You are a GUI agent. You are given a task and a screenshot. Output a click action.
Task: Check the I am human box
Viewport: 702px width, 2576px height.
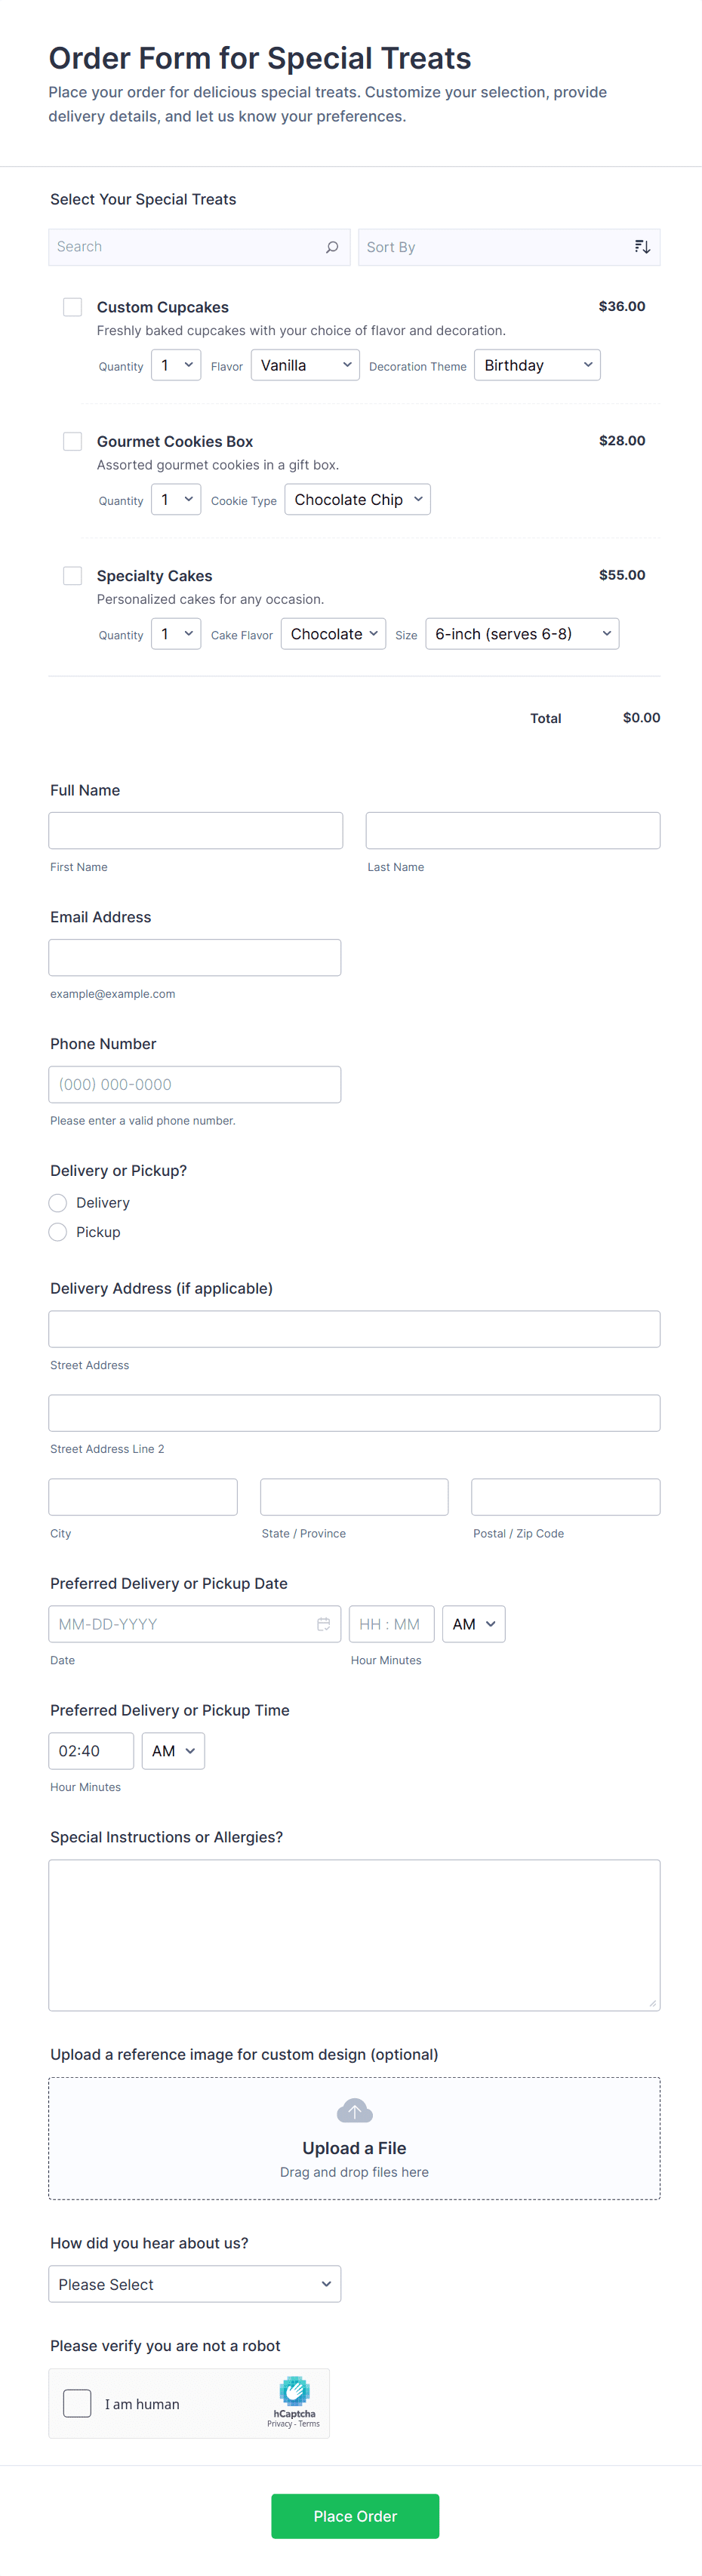(77, 2404)
